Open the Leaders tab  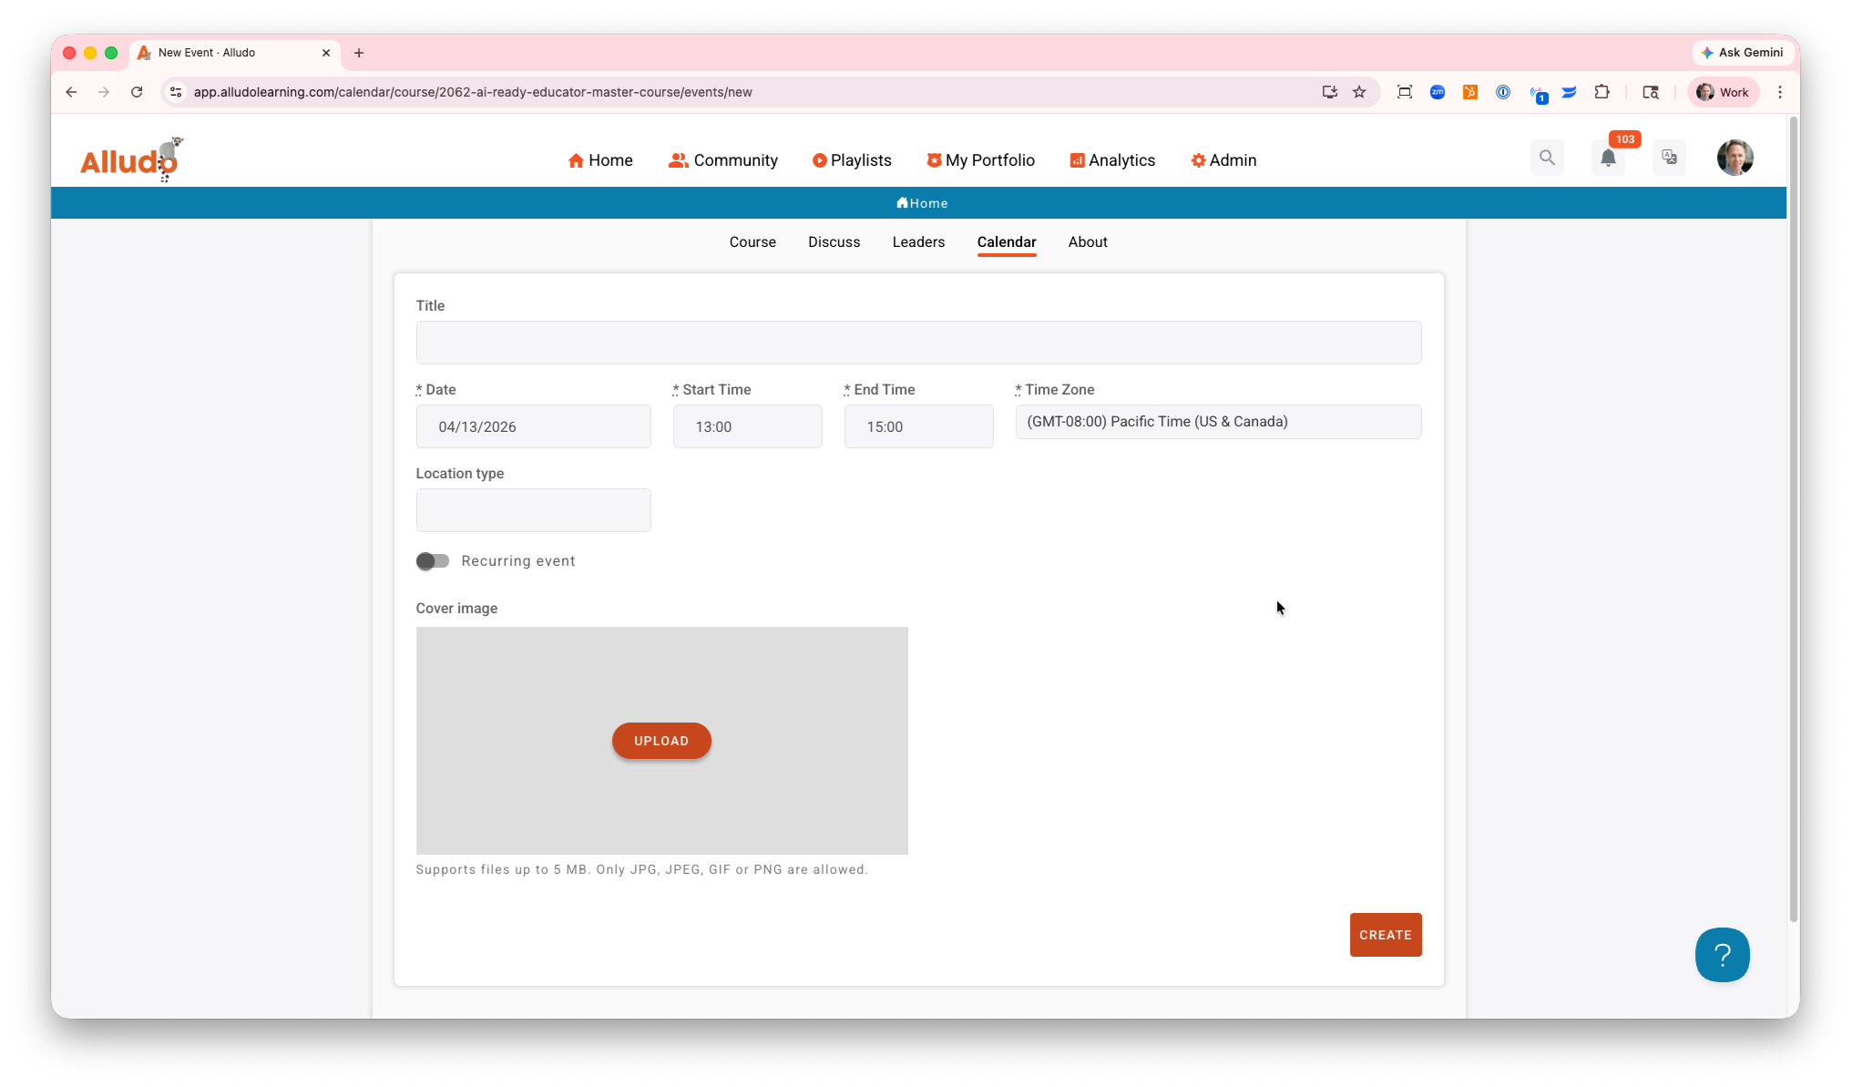[x=917, y=242]
